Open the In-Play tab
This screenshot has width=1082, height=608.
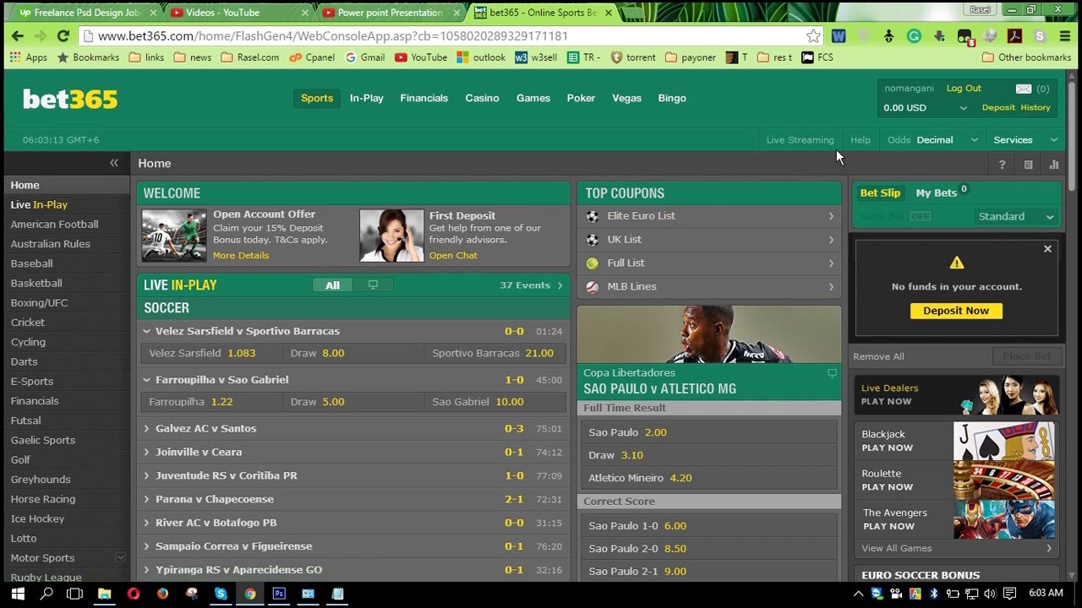tap(367, 98)
